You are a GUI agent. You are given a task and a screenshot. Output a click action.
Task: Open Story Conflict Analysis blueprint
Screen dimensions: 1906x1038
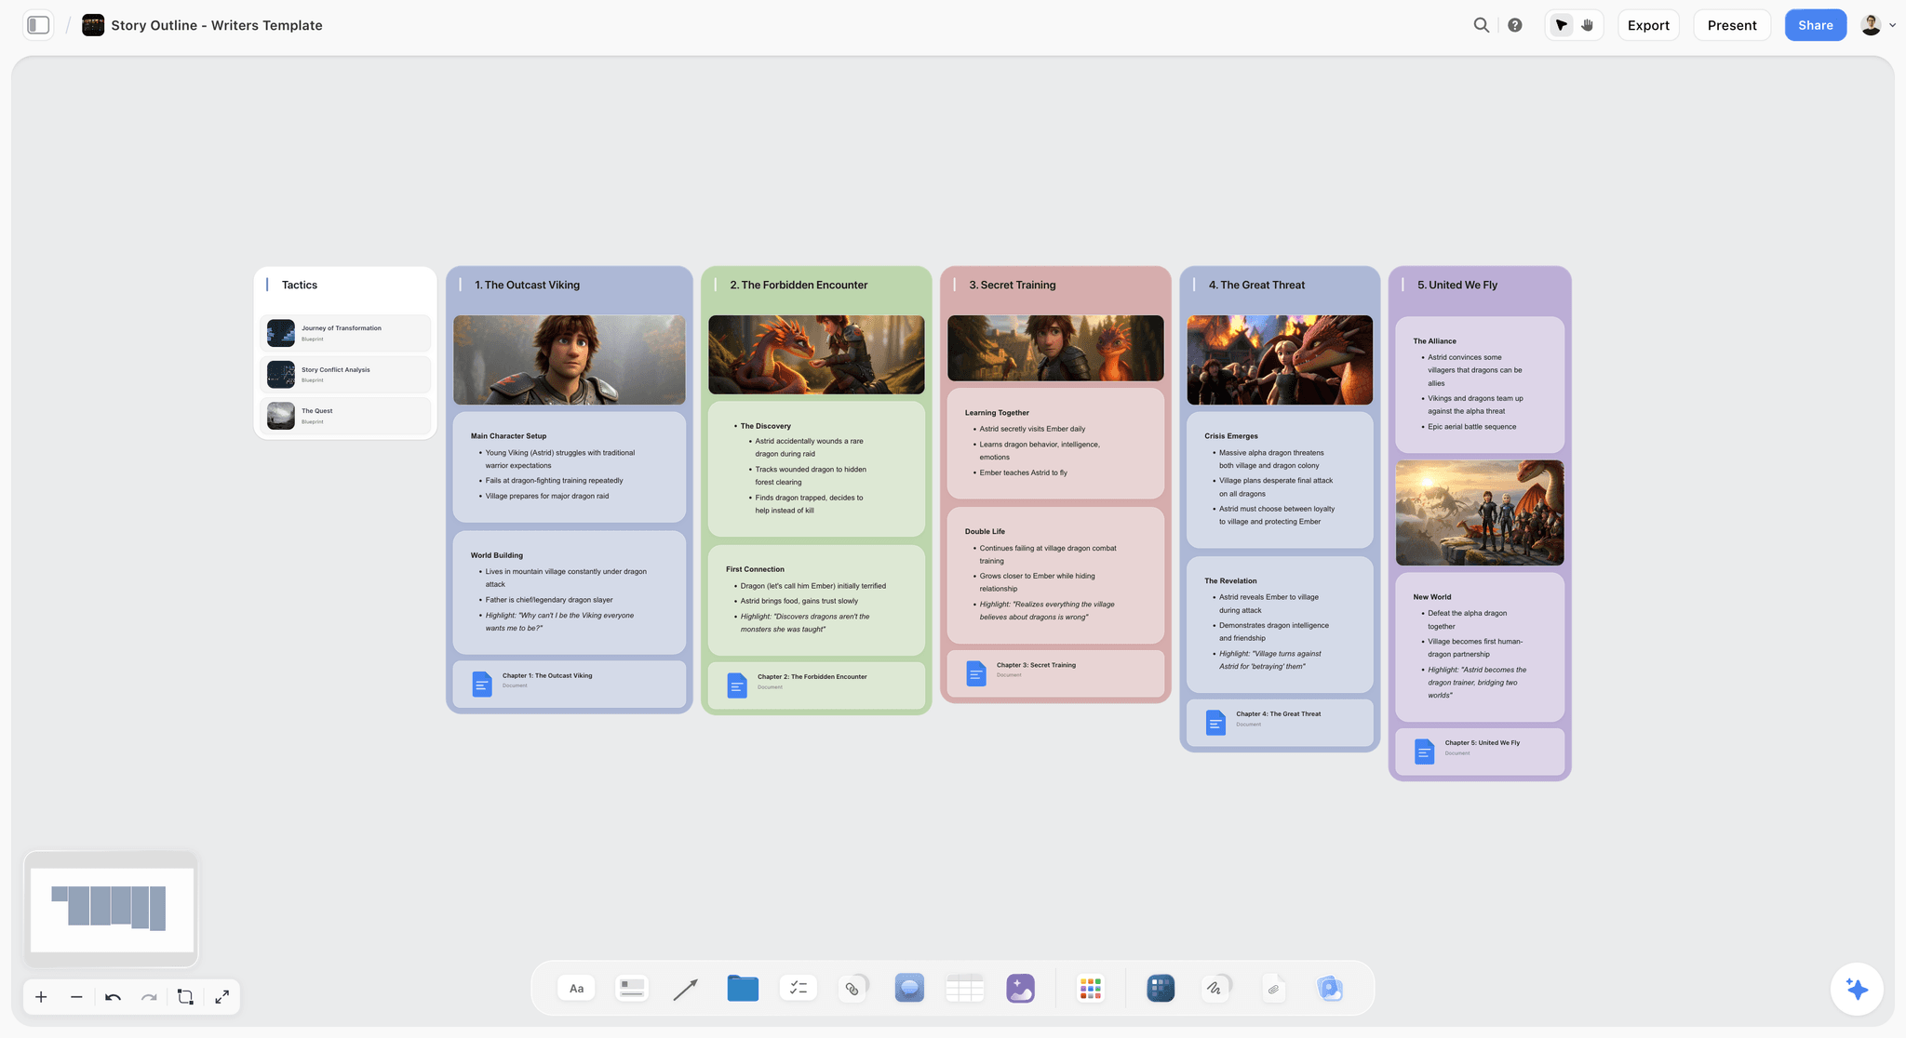point(345,374)
